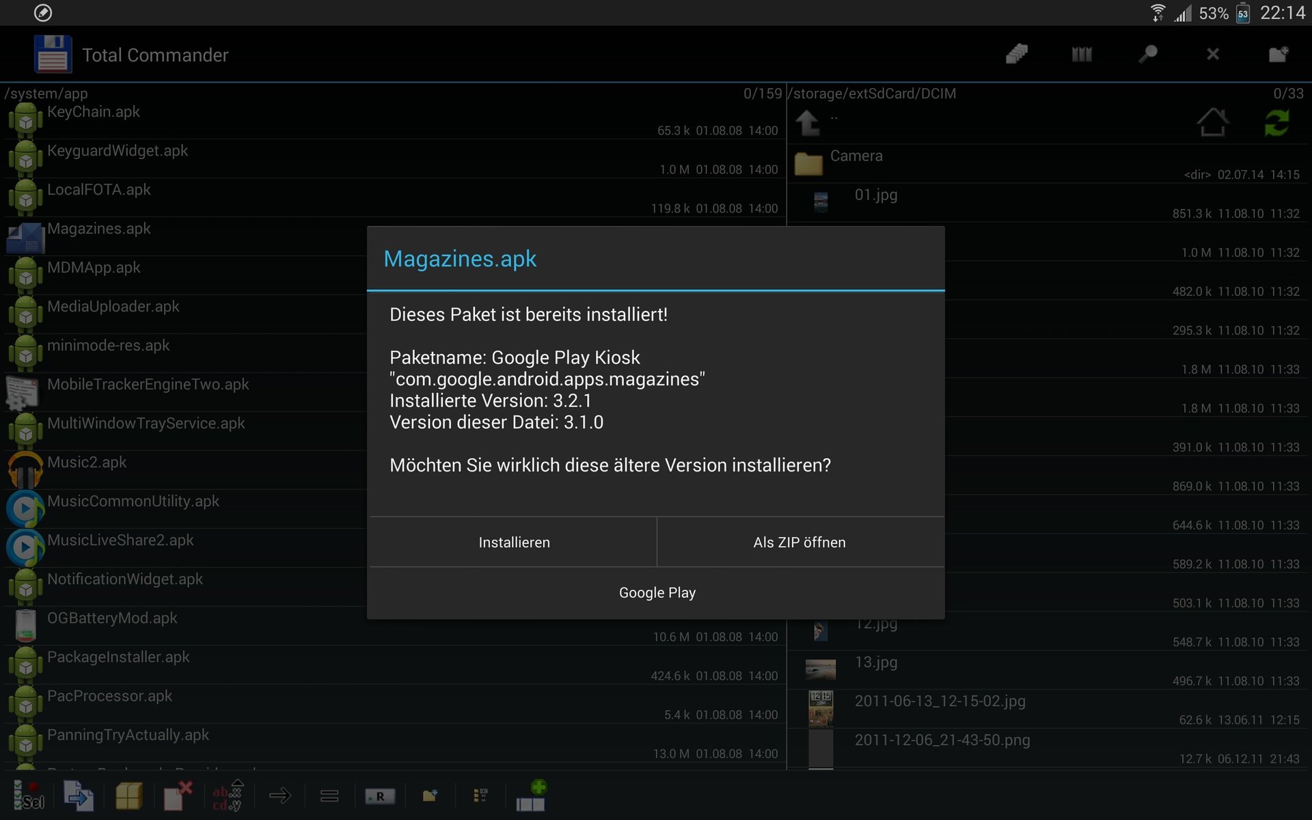Click the /storage/extSdCard/DCIM path header

click(x=872, y=93)
